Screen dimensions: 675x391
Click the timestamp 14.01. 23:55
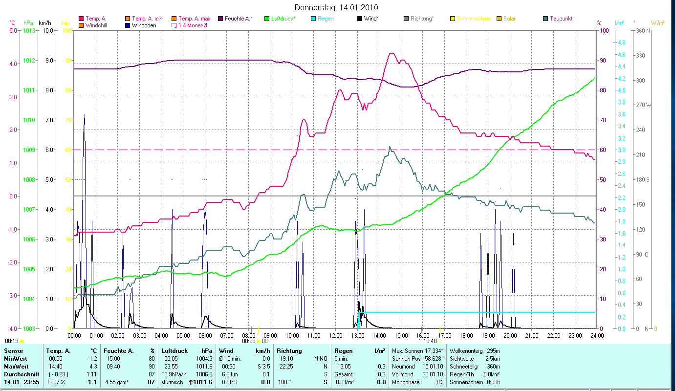pos(22,382)
